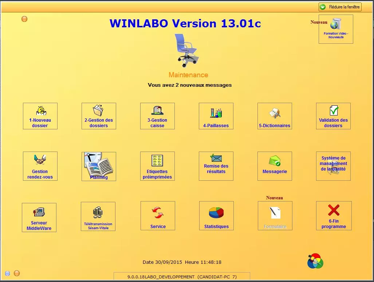Launch 3-Gestion caisse module
This screenshot has width=374, height=282.
[157, 116]
